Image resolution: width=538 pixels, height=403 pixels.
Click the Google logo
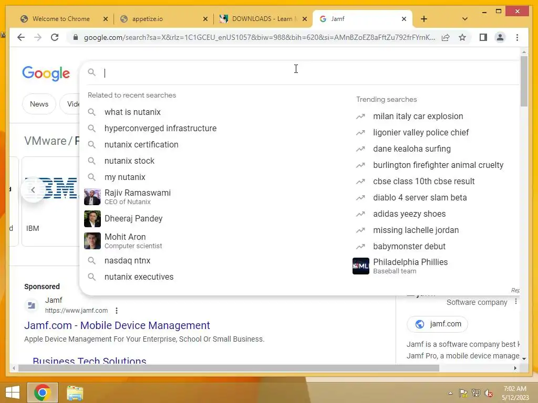pyautogui.click(x=46, y=73)
